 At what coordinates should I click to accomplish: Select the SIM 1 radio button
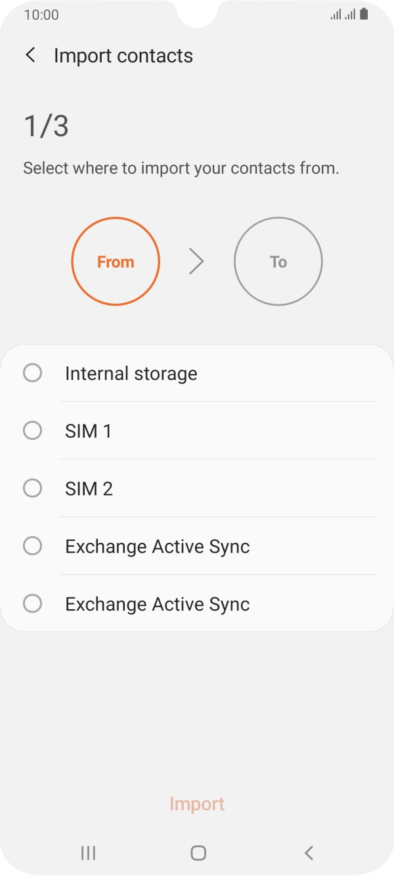[x=32, y=431]
